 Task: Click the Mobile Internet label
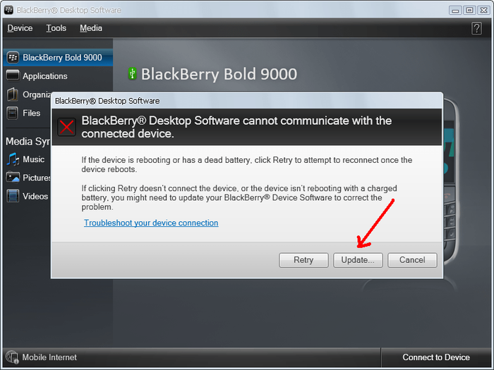(x=49, y=357)
